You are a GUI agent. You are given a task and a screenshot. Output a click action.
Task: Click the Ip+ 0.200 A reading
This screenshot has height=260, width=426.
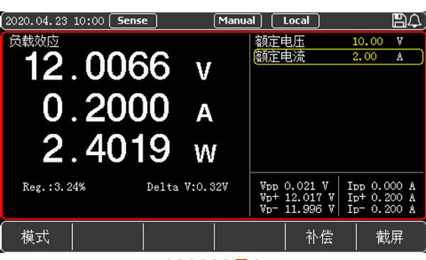coord(381,198)
